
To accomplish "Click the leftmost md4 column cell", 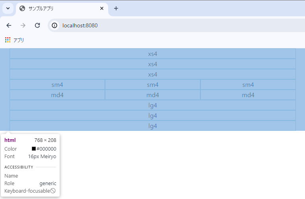I will pos(57,95).
